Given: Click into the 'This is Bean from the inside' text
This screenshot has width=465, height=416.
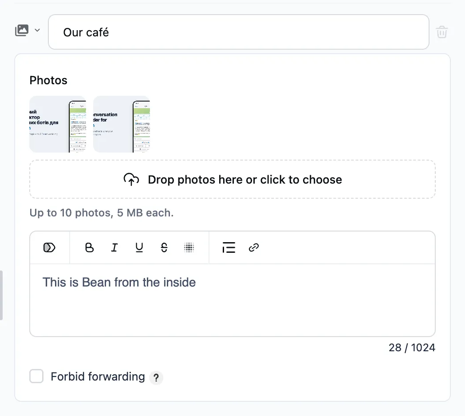Looking at the screenshot, I should coord(119,282).
